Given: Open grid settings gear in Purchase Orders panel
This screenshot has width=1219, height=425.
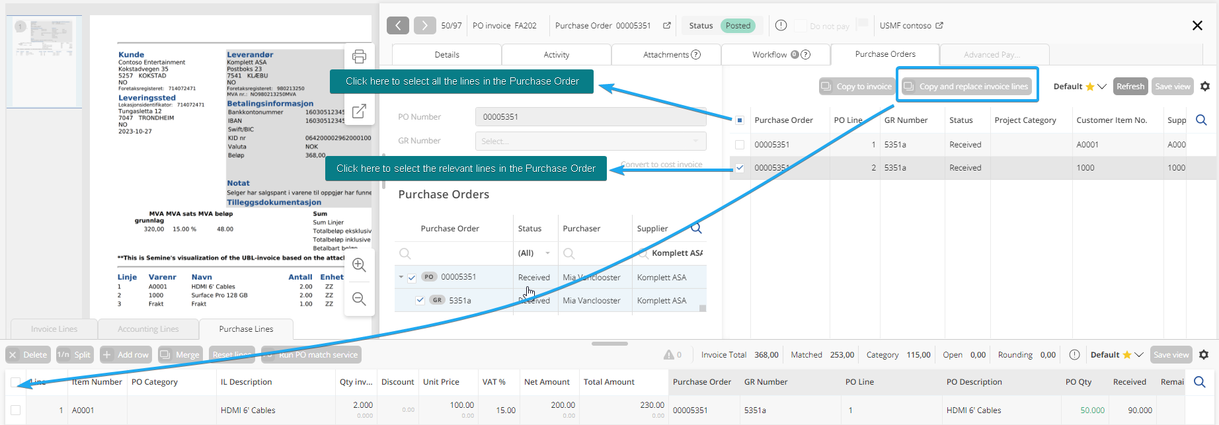Looking at the screenshot, I should [x=1205, y=87].
